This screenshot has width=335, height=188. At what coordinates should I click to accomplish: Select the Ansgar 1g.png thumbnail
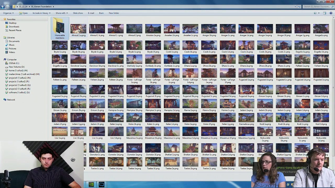pyautogui.click(x=302, y=29)
